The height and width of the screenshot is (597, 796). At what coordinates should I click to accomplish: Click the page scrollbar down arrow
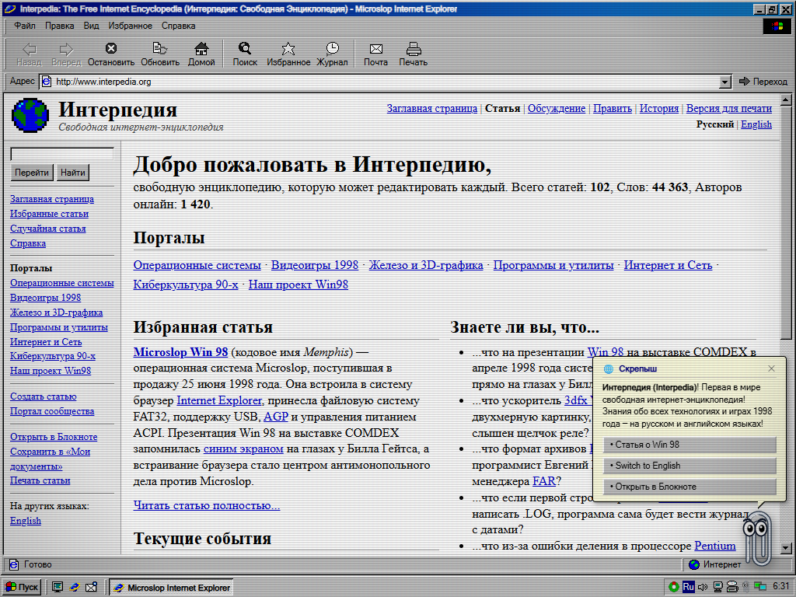(786, 548)
